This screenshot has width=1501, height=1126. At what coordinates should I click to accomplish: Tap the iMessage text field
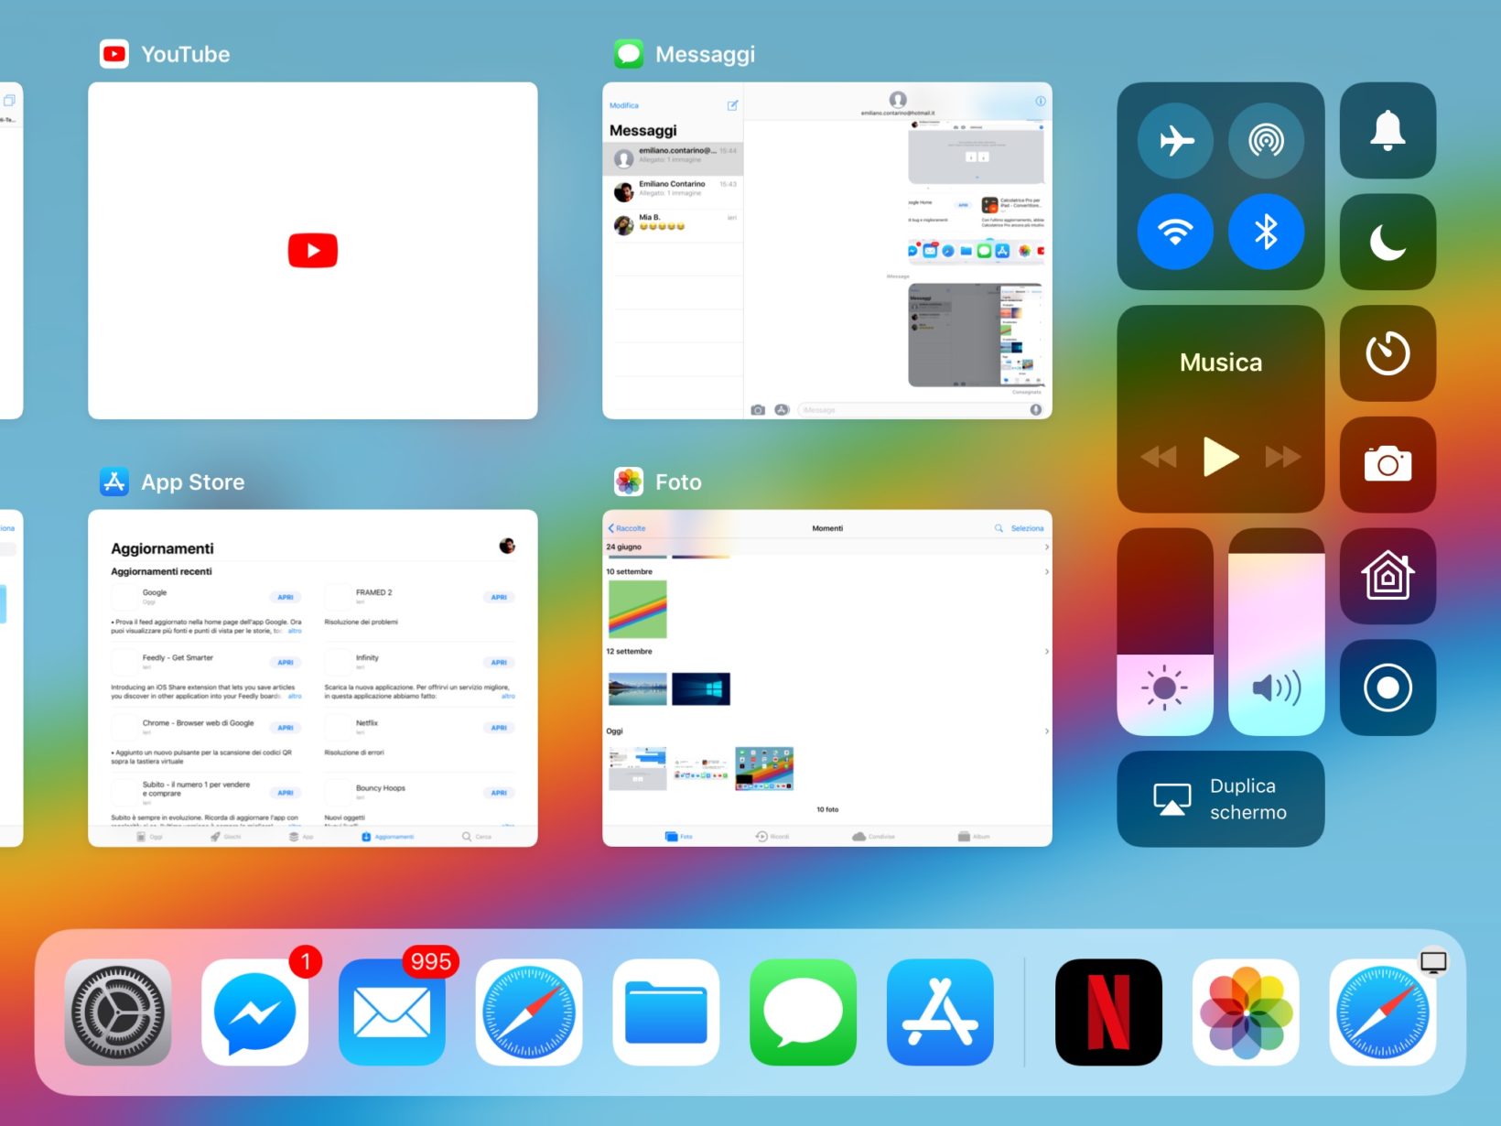(x=921, y=409)
